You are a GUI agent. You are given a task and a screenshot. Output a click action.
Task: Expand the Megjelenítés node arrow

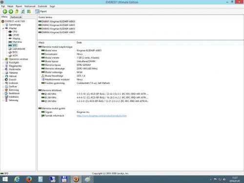click(x=3, y=66)
